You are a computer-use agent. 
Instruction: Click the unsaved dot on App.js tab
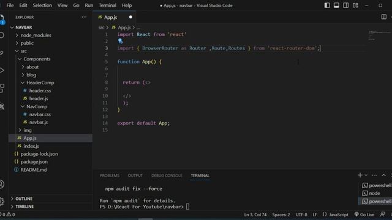tap(130, 17)
